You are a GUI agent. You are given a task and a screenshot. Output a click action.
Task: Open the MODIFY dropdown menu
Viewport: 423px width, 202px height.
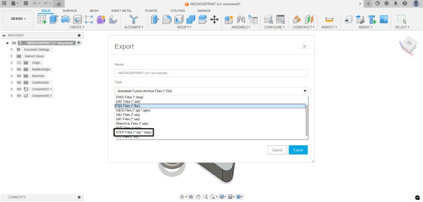coord(184,27)
